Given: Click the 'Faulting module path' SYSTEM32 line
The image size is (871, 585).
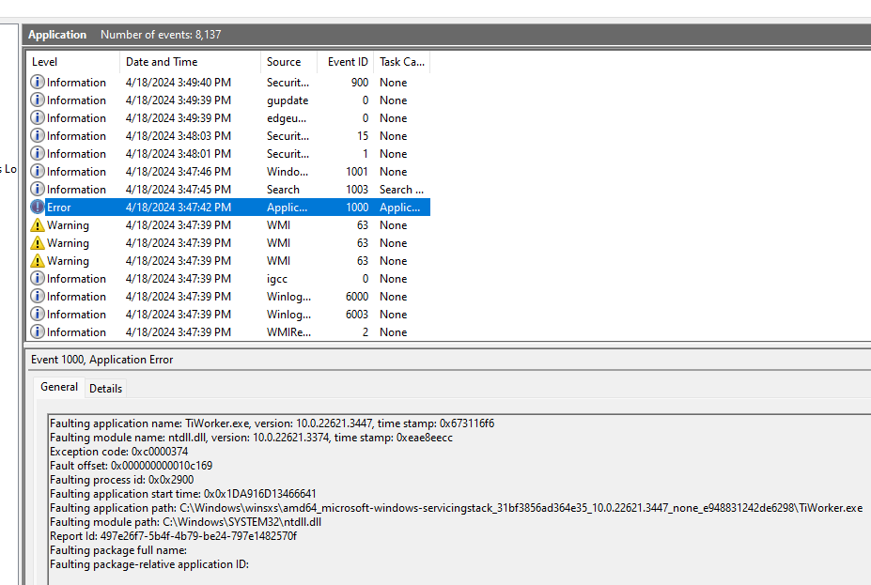Looking at the screenshot, I should tap(185, 522).
